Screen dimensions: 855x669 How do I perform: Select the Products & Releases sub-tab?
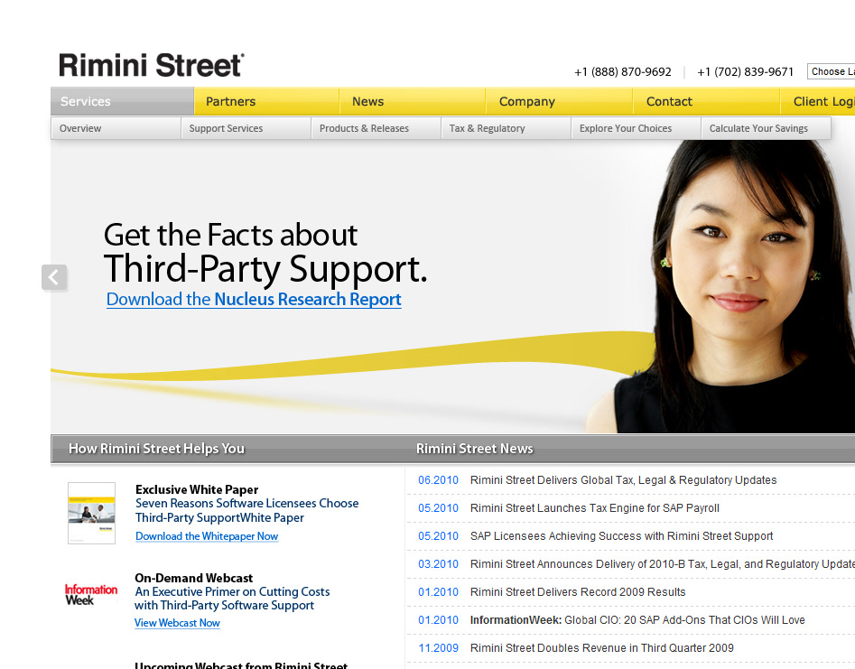coord(376,129)
